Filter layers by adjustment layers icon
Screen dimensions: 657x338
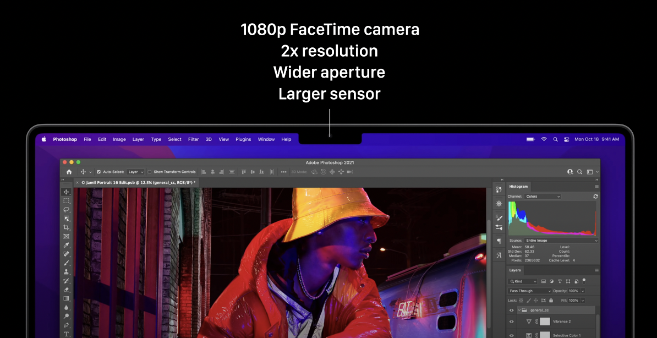pyautogui.click(x=551, y=281)
